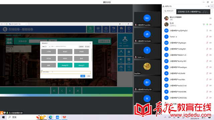Switch to the manual paper tab in toolbar
Viewport: 214px width, 120px height.
pyautogui.click(x=98, y=29)
